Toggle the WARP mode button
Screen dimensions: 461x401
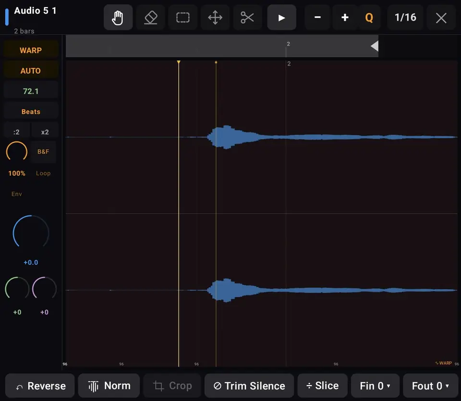[31, 50]
